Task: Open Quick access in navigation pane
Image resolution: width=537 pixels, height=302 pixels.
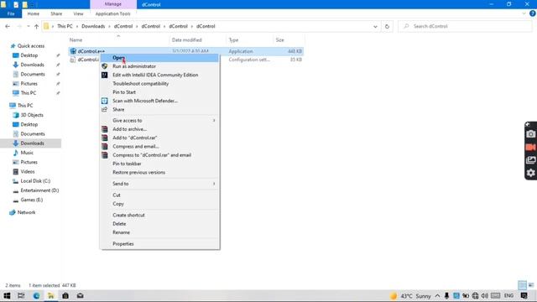Action: click(x=31, y=46)
